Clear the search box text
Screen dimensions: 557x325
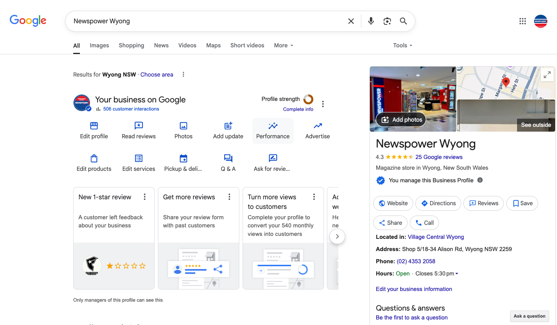click(x=351, y=21)
